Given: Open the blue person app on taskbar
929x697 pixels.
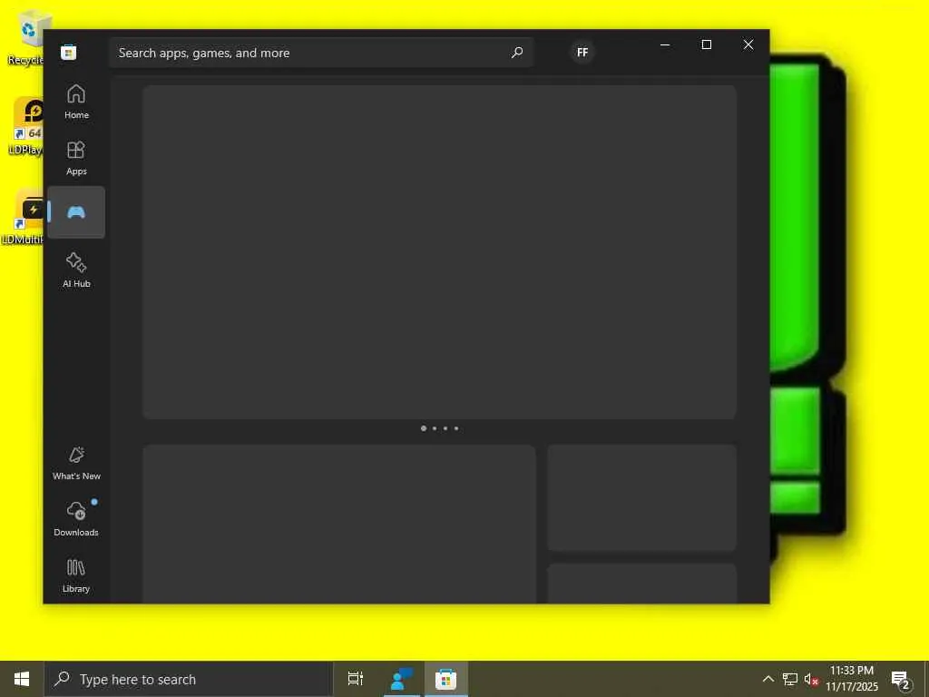Looking at the screenshot, I should [402, 679].
